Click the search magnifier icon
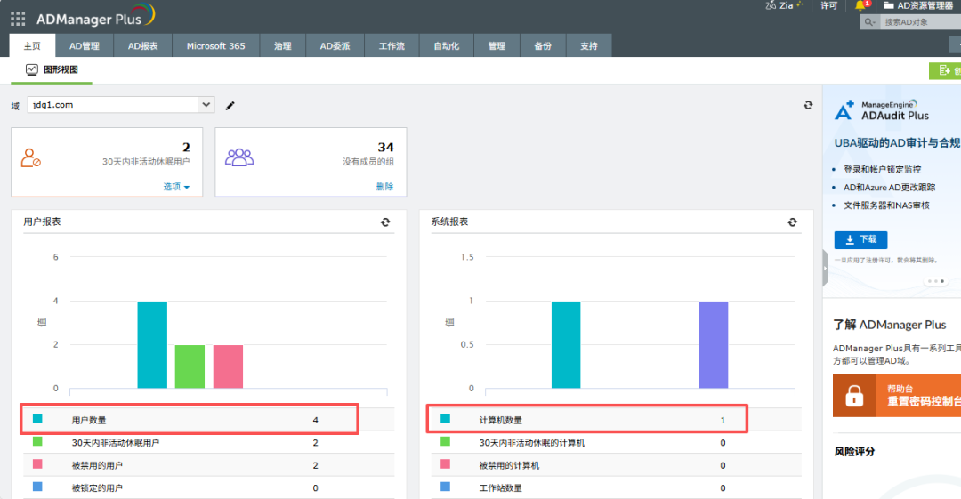 (x=869, y=22)
